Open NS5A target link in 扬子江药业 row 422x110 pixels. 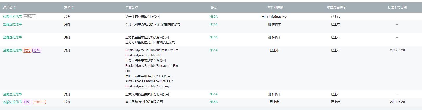[x=213, y=17]
